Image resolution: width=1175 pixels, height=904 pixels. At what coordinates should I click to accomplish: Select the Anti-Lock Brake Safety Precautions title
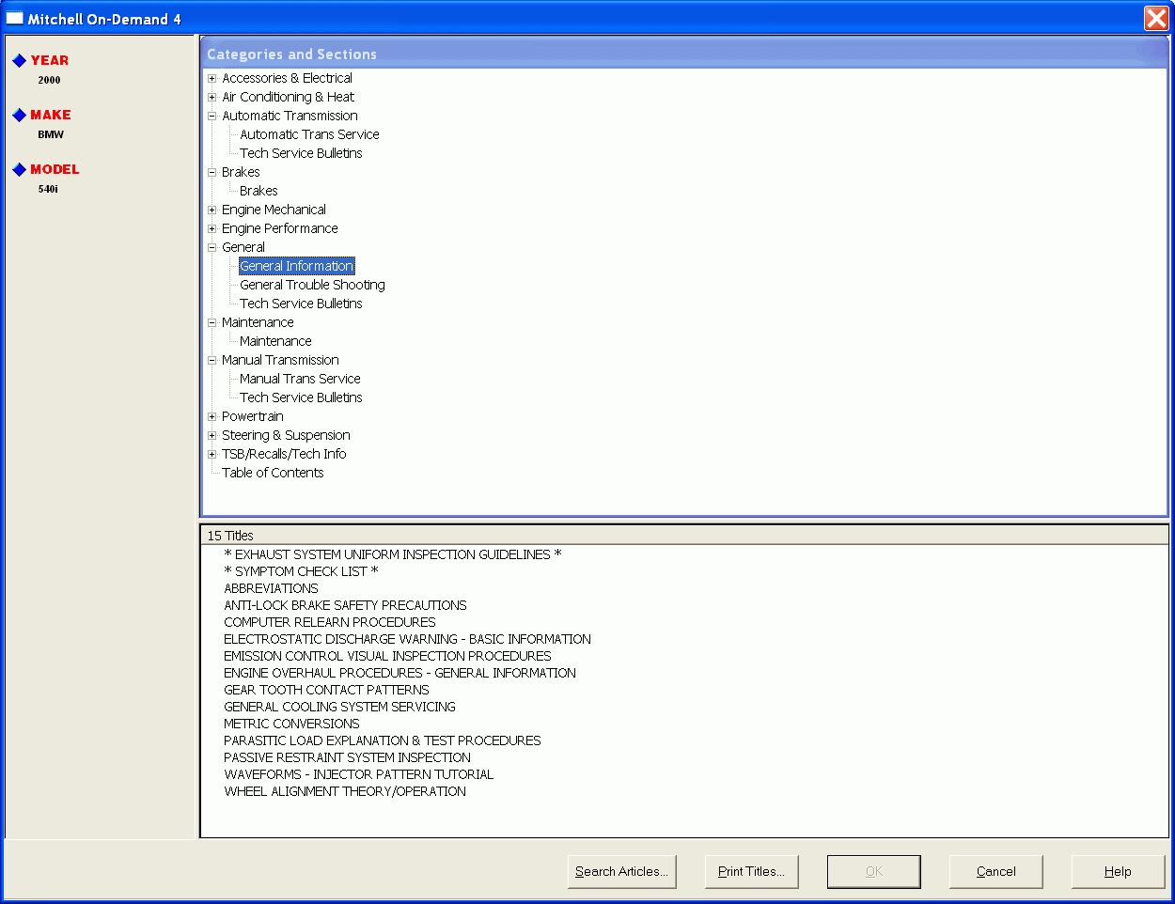tap(345, 605)
